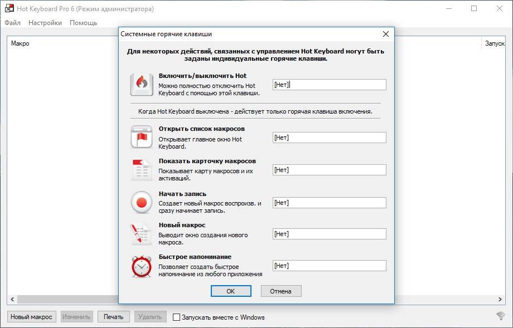513x328 pixels.
Task: Click the macro card sheet icon
Action: (142, 169)
